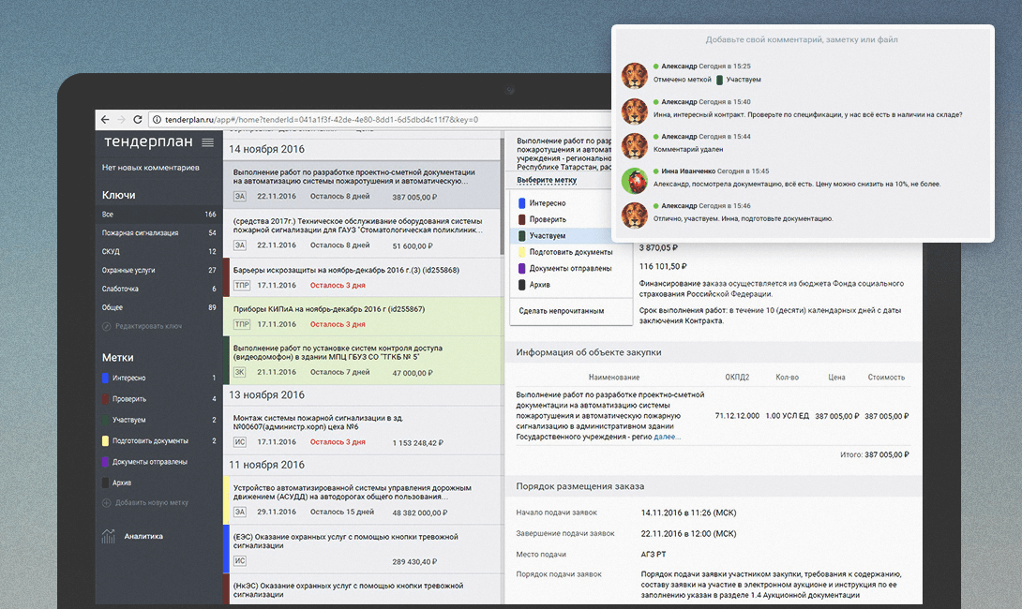Click the тендерплан logo
Viewport: 1022px width, 609px height.
(148, 141)
